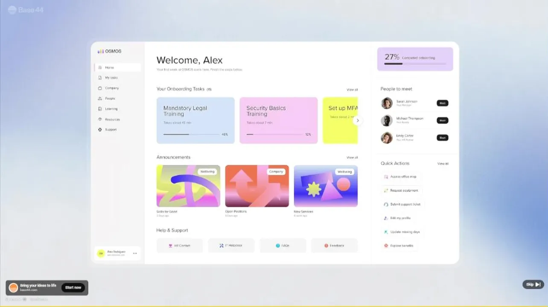This screenshot has width=548, height=307.
Task: Click the My tasks sidebar icon
Action: click(x=100, y=78)
